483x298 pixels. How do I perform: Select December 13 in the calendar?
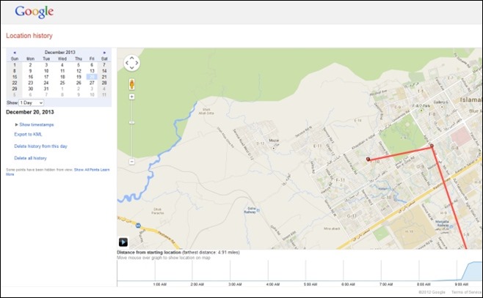pyautogui.click(x=92, y=71)
